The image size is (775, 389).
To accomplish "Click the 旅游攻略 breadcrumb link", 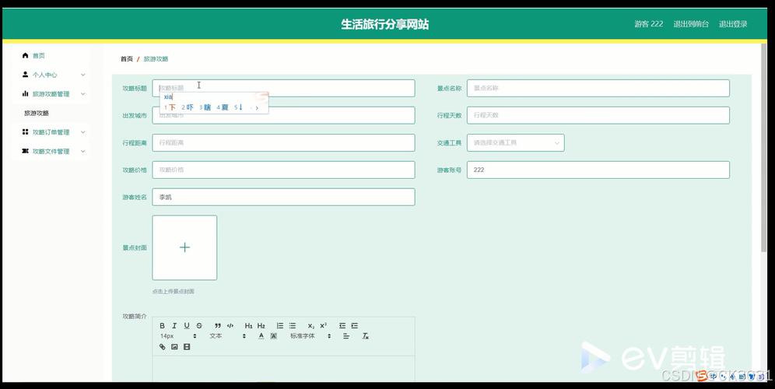I will click(156, 59).
